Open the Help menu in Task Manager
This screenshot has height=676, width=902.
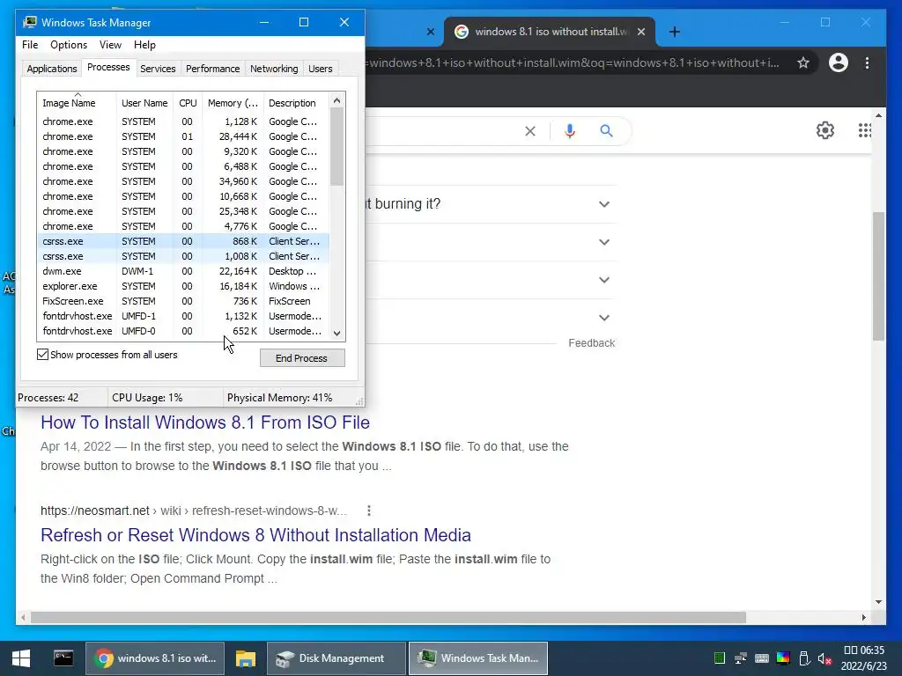tap(144, 45)
